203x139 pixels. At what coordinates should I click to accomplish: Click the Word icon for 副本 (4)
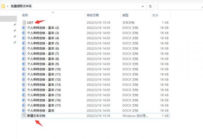[24, 38]
